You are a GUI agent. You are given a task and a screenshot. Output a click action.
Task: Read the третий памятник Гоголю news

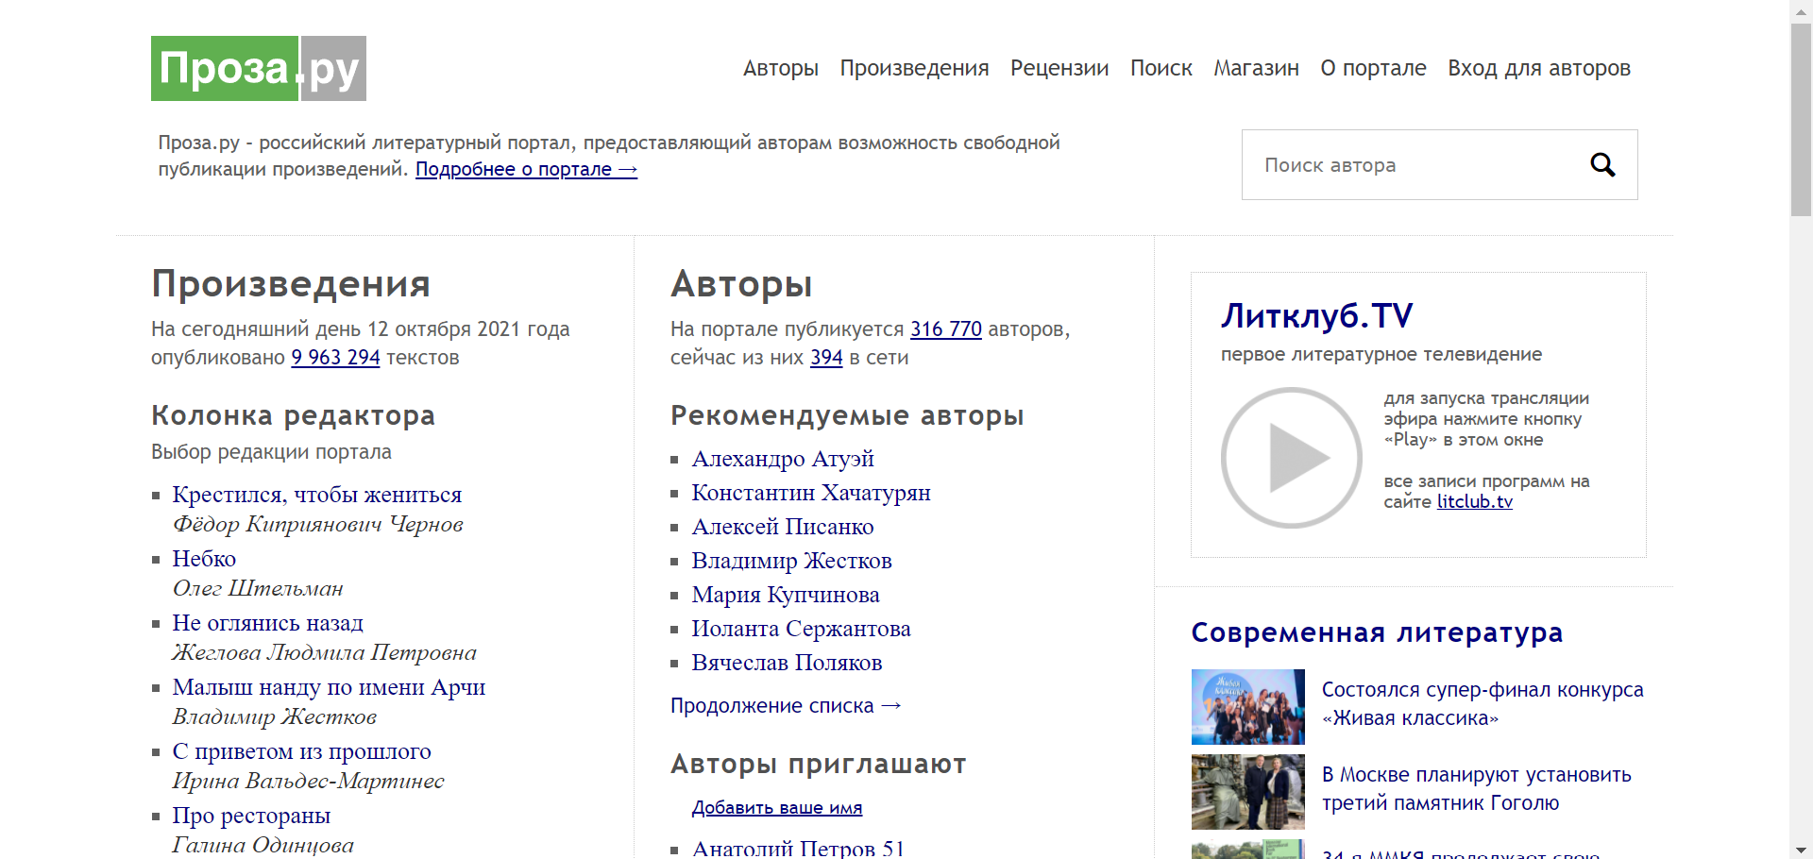click(1477, 789)
